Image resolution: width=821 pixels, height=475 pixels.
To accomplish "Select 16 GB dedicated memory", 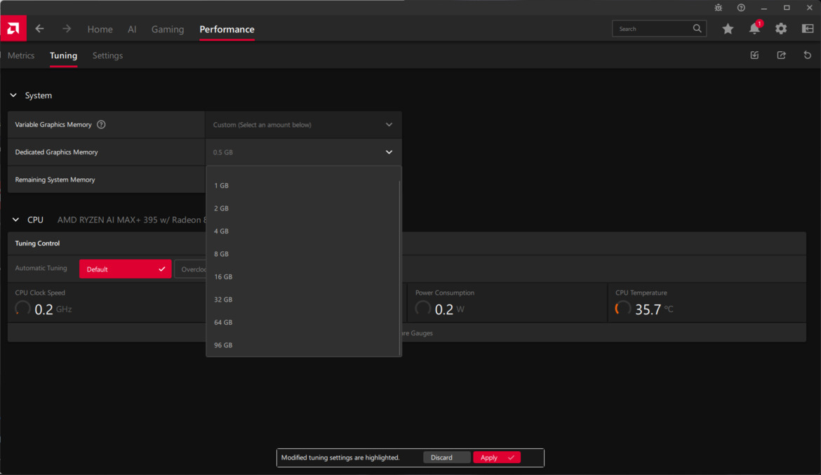I will coord(302,276).
